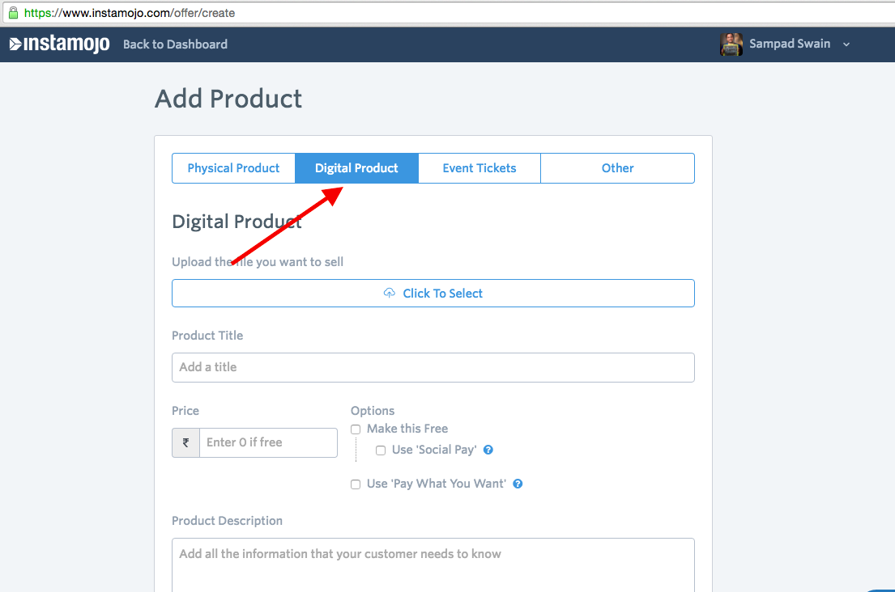Click the green padlock security icon

coord(12,13)
